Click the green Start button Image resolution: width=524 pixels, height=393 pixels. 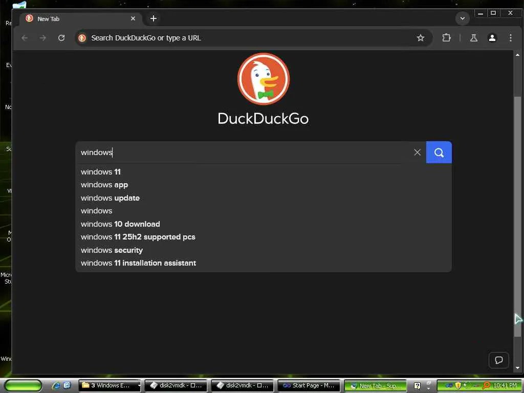pyautogui.click(x=24, y=386)
